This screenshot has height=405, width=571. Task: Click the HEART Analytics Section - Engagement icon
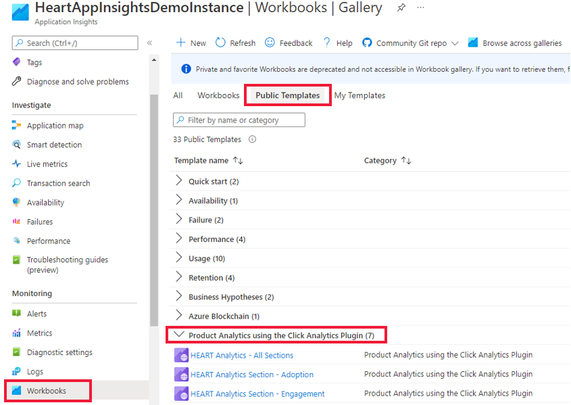[x=181, y=394]
